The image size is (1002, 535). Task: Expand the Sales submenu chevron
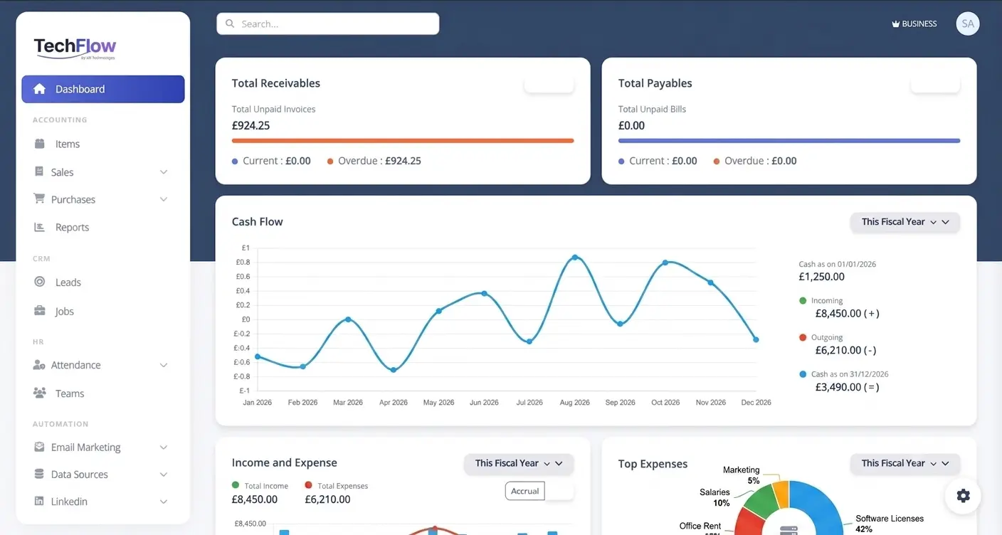click(164, 172)
